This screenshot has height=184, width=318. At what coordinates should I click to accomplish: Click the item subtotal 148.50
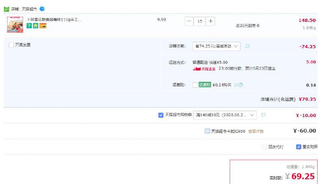point(307,20)
